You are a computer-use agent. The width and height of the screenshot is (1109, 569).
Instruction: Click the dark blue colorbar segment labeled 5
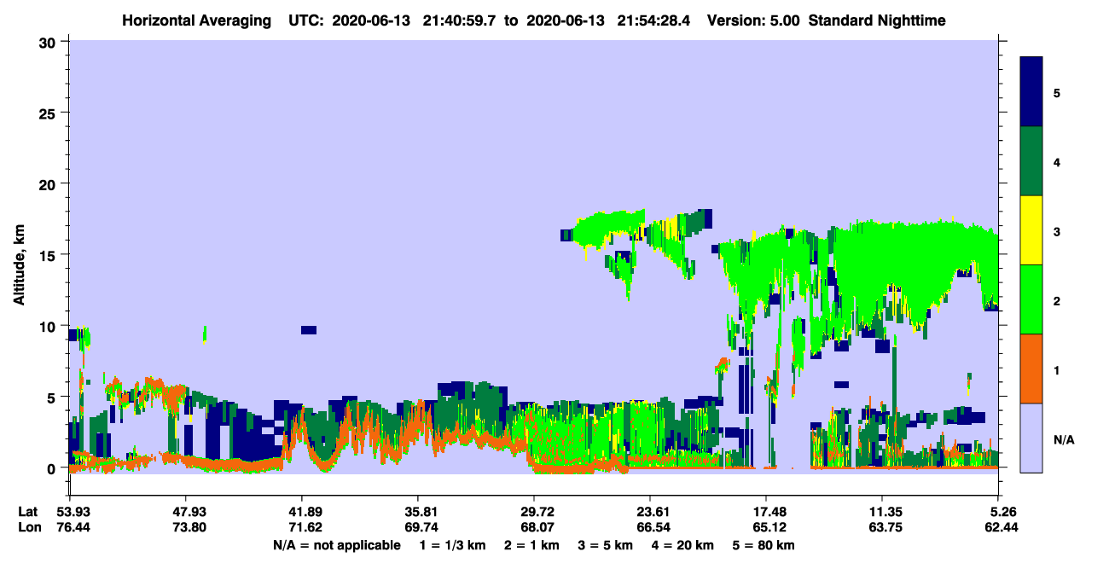1031,92
